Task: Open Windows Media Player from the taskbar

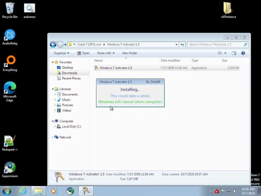Action: point(54,191)
